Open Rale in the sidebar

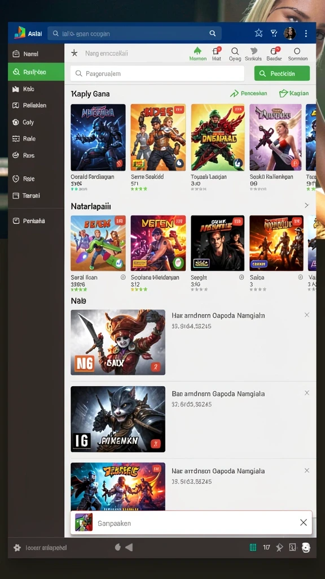[x=36, y=139]
